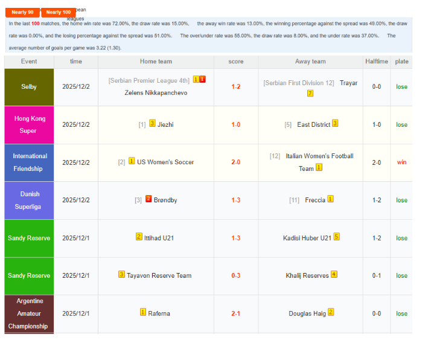428x340 pixels.
Task: Click the Event column header
Action: point(29,62)
